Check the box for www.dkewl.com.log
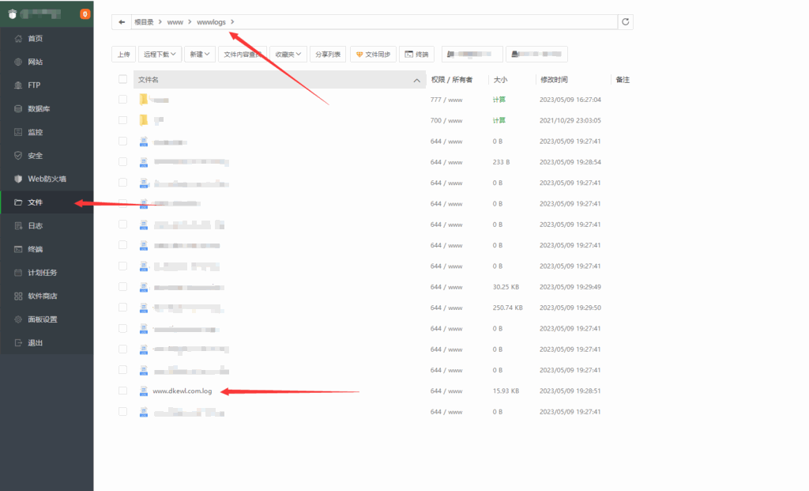 point(122,391)
